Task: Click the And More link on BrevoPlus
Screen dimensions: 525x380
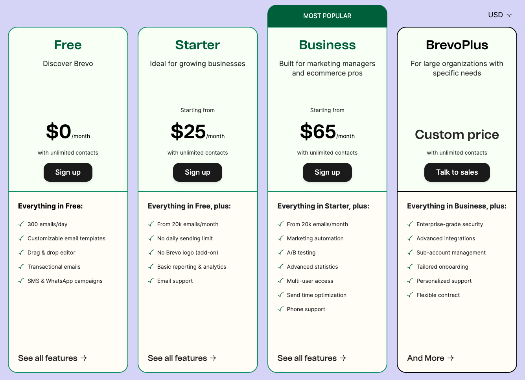Action: (426, 358)
